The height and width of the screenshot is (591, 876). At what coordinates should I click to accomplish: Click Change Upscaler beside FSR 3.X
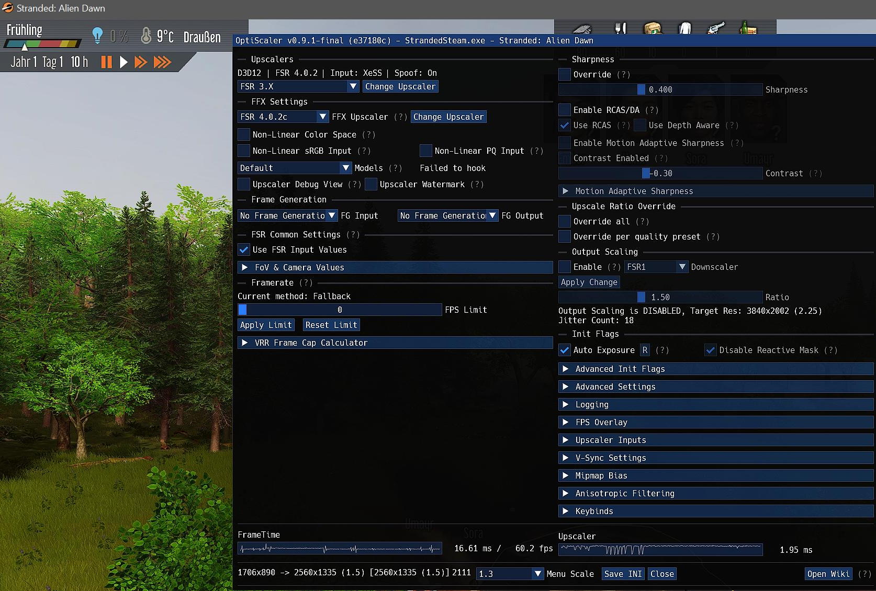[400, 86]
